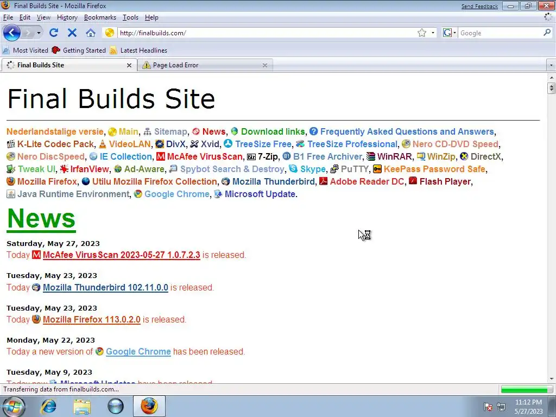Open K-Lite Codec Pack icon link

(x=11, y=144)
